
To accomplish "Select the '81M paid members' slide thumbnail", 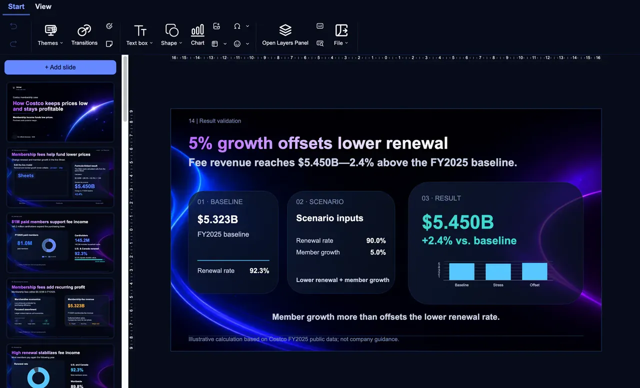I will click(60, 243).
